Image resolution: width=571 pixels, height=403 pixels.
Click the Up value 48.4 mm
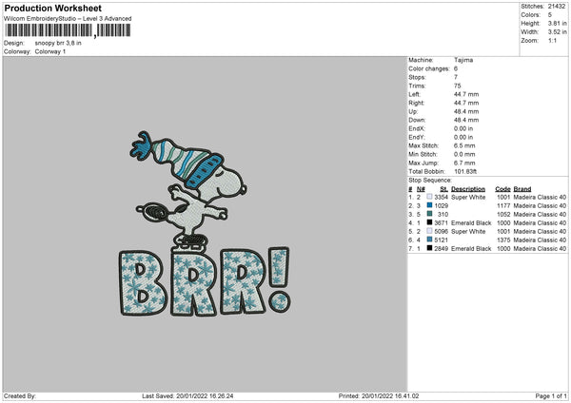(x=466, y=111)
